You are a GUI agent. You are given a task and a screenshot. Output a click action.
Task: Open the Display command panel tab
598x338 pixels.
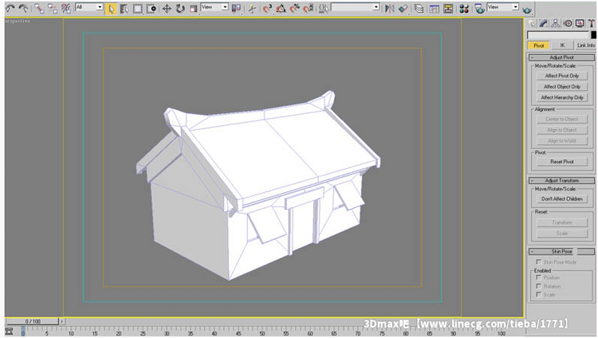coord(580,24)
